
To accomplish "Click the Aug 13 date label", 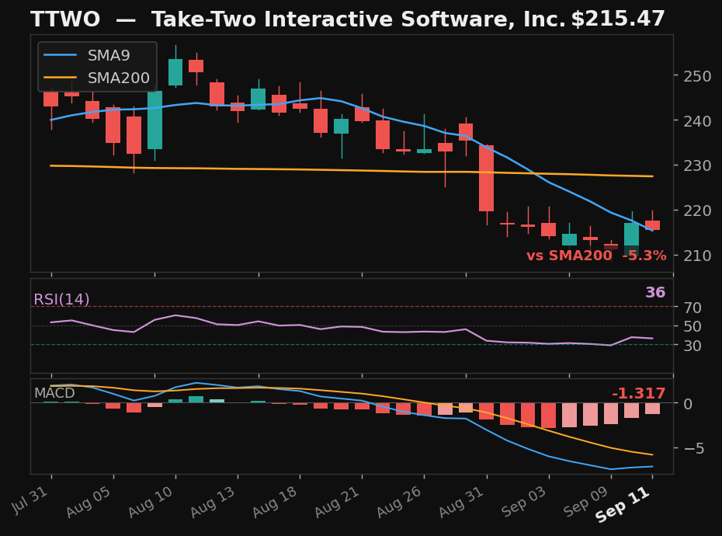I will click(213, 502).
